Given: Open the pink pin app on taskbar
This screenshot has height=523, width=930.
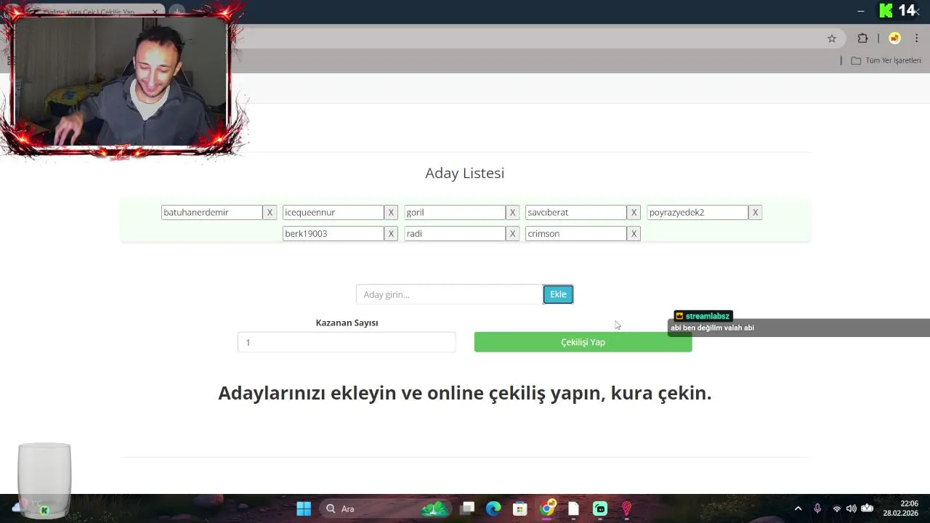Looking at the screenshot, I should tap(626, 508).
